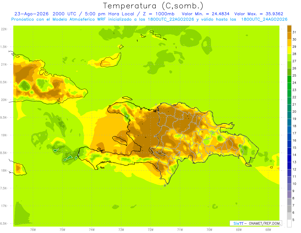301x233 pixels.
Task: Click the '17N' latitude axis label
Action: click(x=4, y=206)
